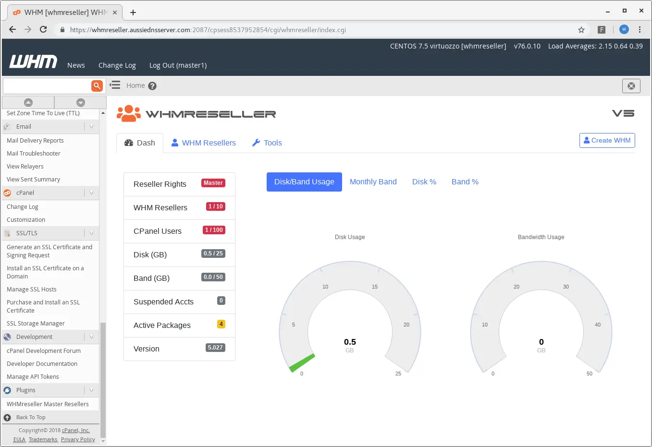Click the cPanel section icon
This screenshot has height=447, width=652.
7,193
